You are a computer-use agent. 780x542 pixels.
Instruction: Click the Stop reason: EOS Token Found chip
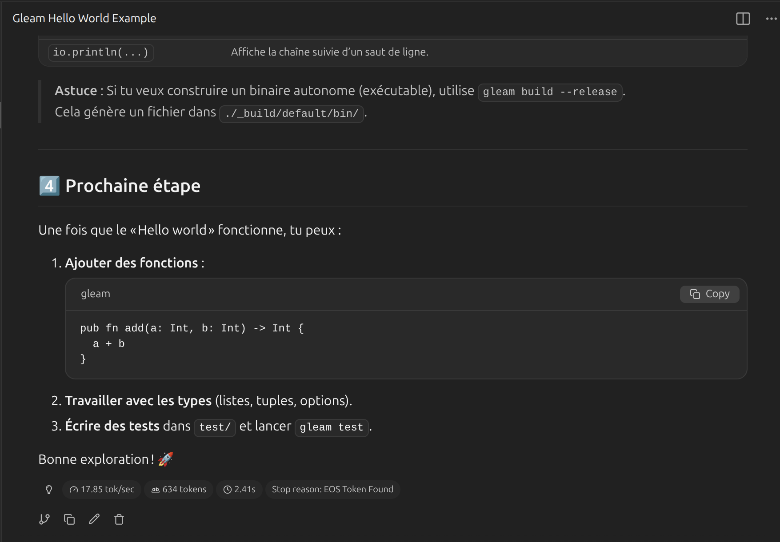(332, 490)
